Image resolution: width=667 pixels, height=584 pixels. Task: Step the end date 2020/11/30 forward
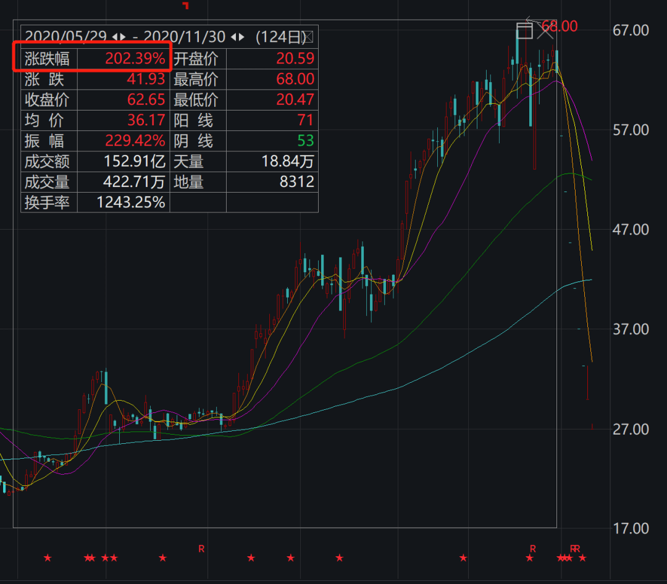tap(242, 38)
